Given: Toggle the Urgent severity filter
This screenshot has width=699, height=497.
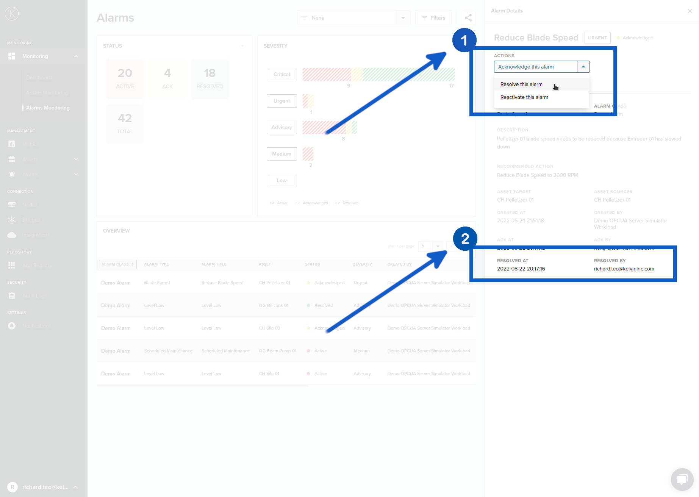Looking at the screenshot, I should (x=281, y=101).
